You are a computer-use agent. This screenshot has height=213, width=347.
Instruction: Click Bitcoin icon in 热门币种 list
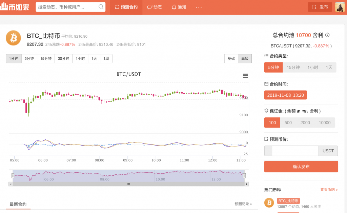(269, 203)
